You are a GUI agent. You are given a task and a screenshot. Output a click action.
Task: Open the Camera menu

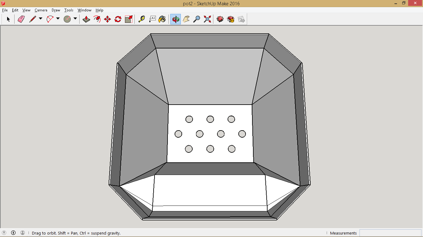(x=41, y=10)
